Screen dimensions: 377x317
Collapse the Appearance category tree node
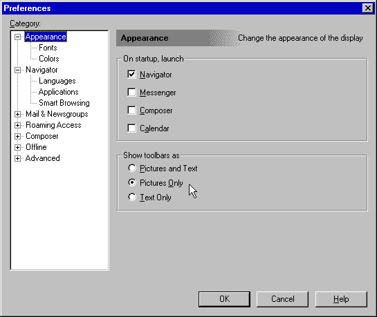click(x=17, y=37)
